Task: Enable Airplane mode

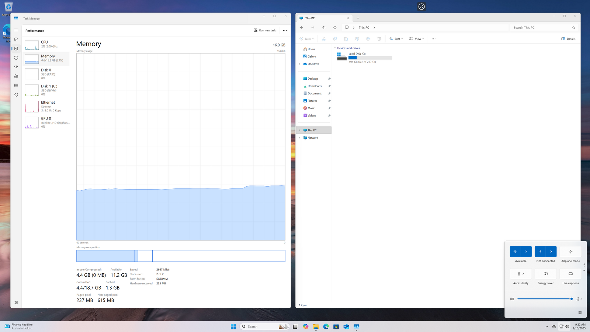Action: point(570,252)
